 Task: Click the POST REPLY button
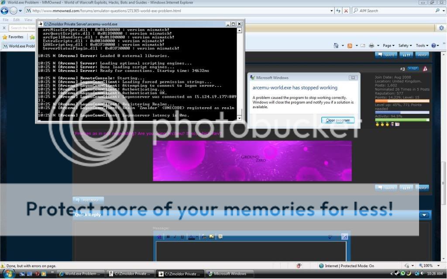click(x=88, y=200)
